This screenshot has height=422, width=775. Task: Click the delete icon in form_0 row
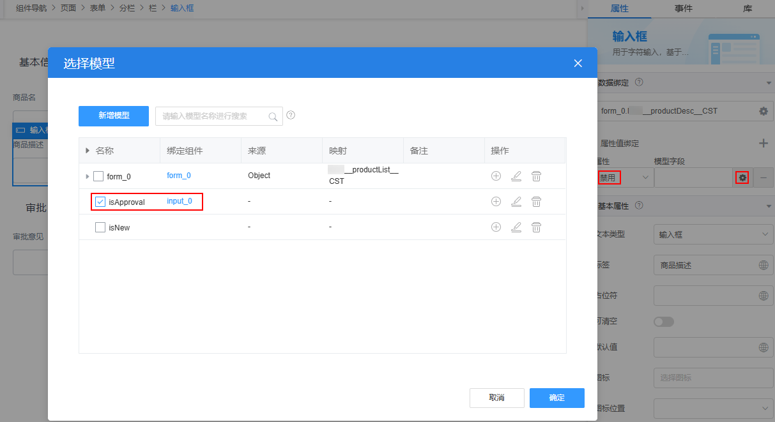click(x=537, y=176)
